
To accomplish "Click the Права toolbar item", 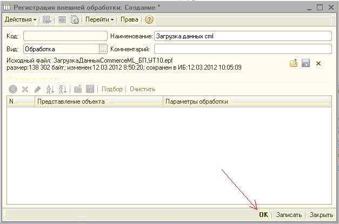I will click(x=129, y=20).
